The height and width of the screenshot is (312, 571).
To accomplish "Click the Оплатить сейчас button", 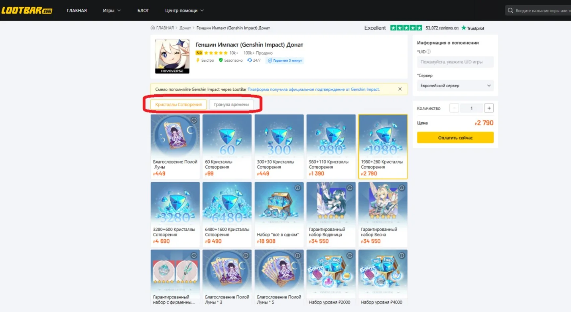I will coord(455,138).
